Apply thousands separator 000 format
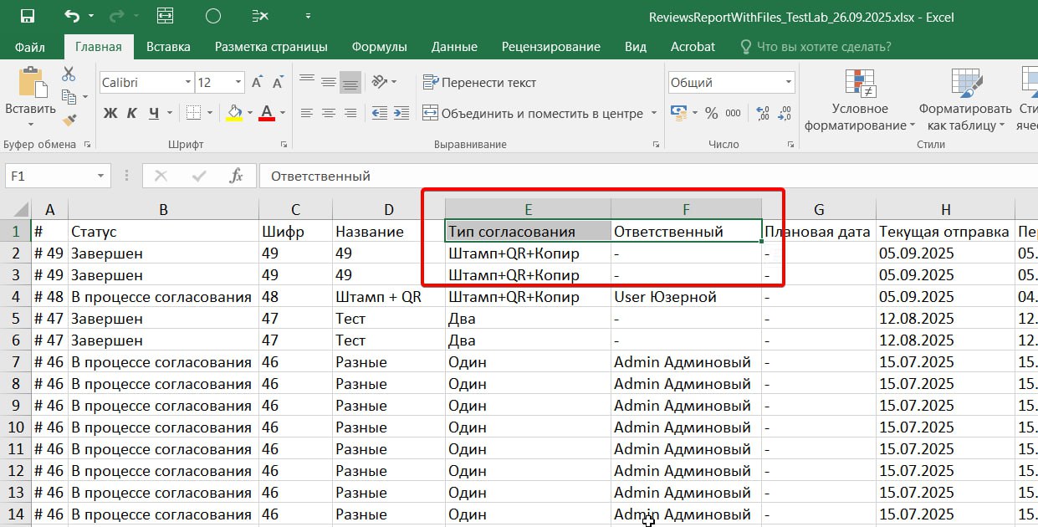 click(x=734, y=113)
